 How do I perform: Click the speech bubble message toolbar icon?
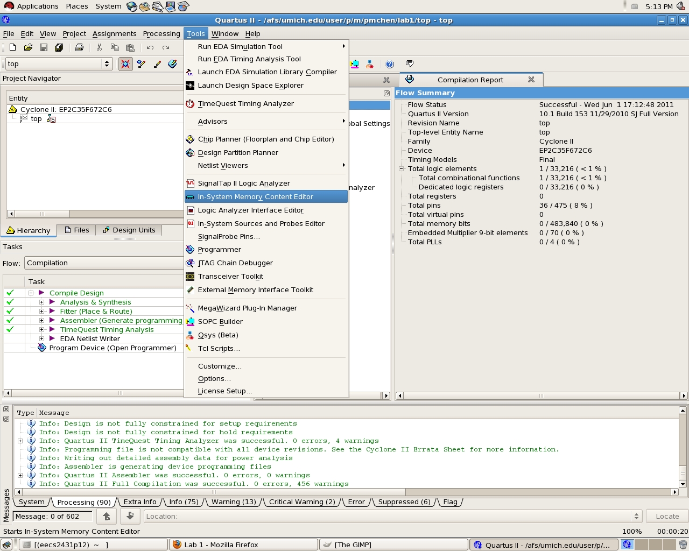(410, 64)
